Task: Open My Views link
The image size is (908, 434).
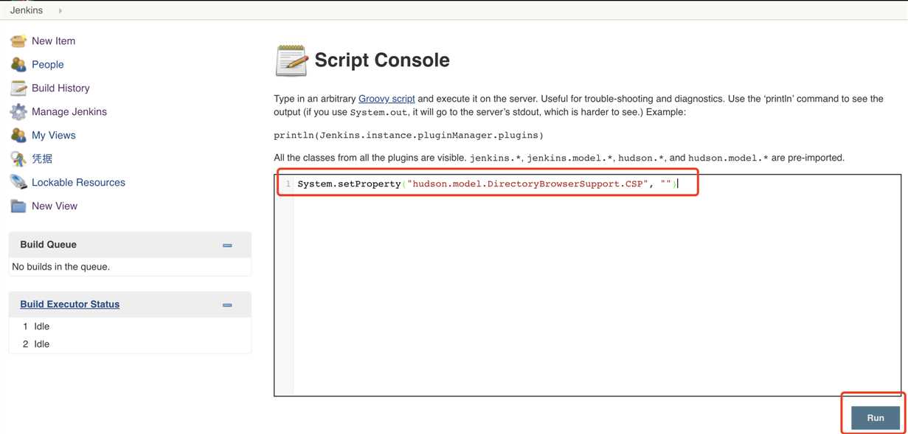Action: click(x=53, y=135)
